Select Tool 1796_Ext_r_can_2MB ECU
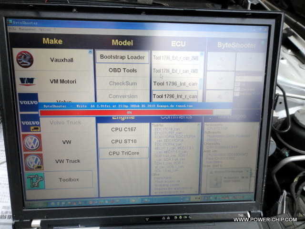Screen dimensions: 305x229 176,58
